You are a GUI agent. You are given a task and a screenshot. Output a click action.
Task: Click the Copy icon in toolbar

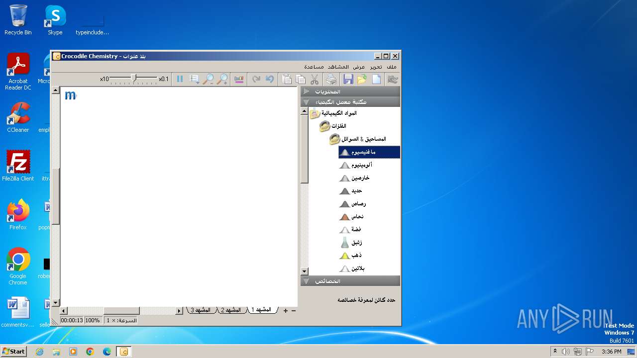tap(301, 79)
